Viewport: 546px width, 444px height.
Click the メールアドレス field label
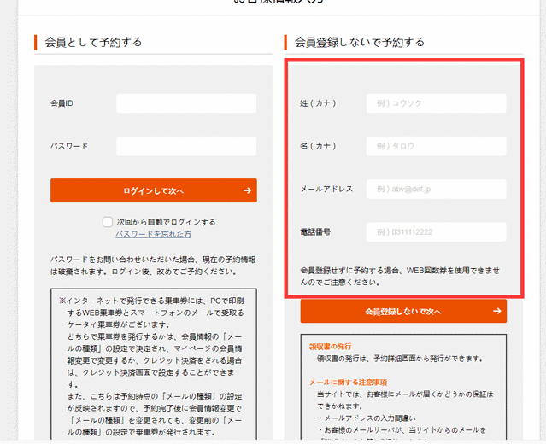(326, 189)
